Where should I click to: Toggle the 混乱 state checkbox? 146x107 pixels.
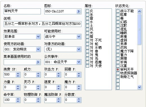coord(118,29)
